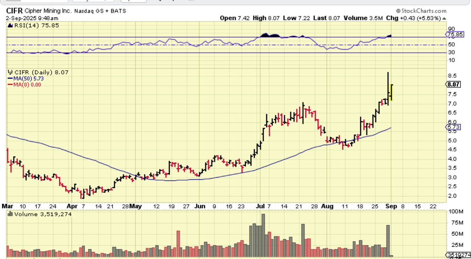
Task: Click the CIFR (Daily) 8.07 legend
Action: [x=41, y=72]
